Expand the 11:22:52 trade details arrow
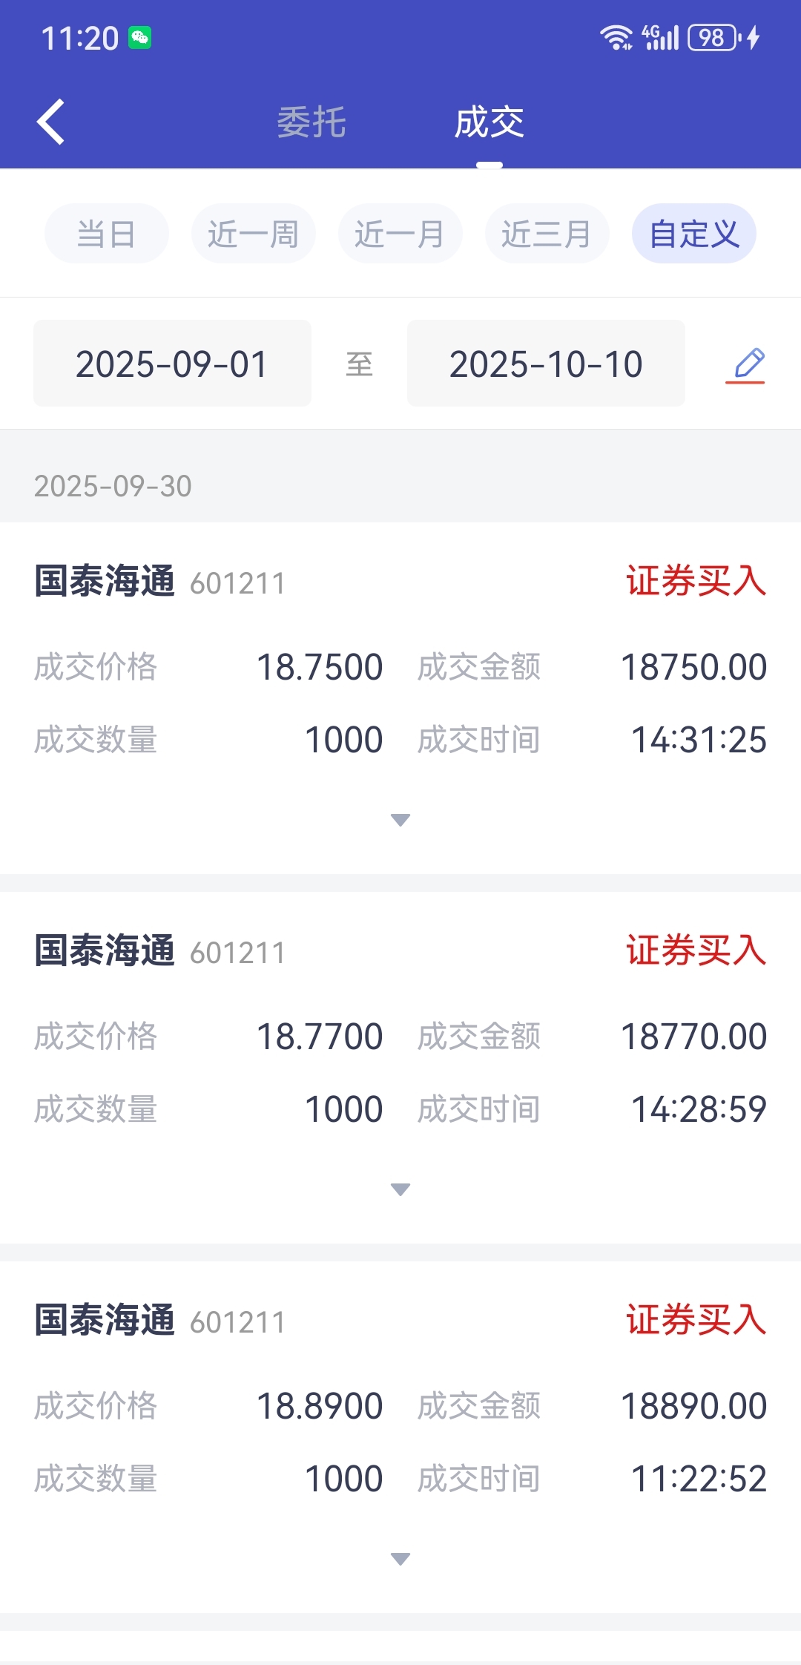 400,1559
